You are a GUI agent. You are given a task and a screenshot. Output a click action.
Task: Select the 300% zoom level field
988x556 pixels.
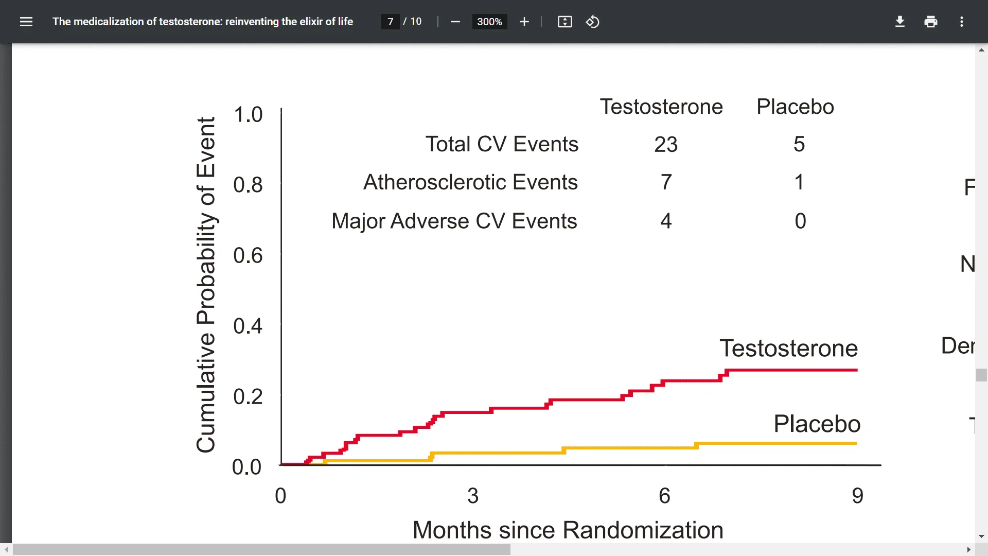tap(489, 22)
